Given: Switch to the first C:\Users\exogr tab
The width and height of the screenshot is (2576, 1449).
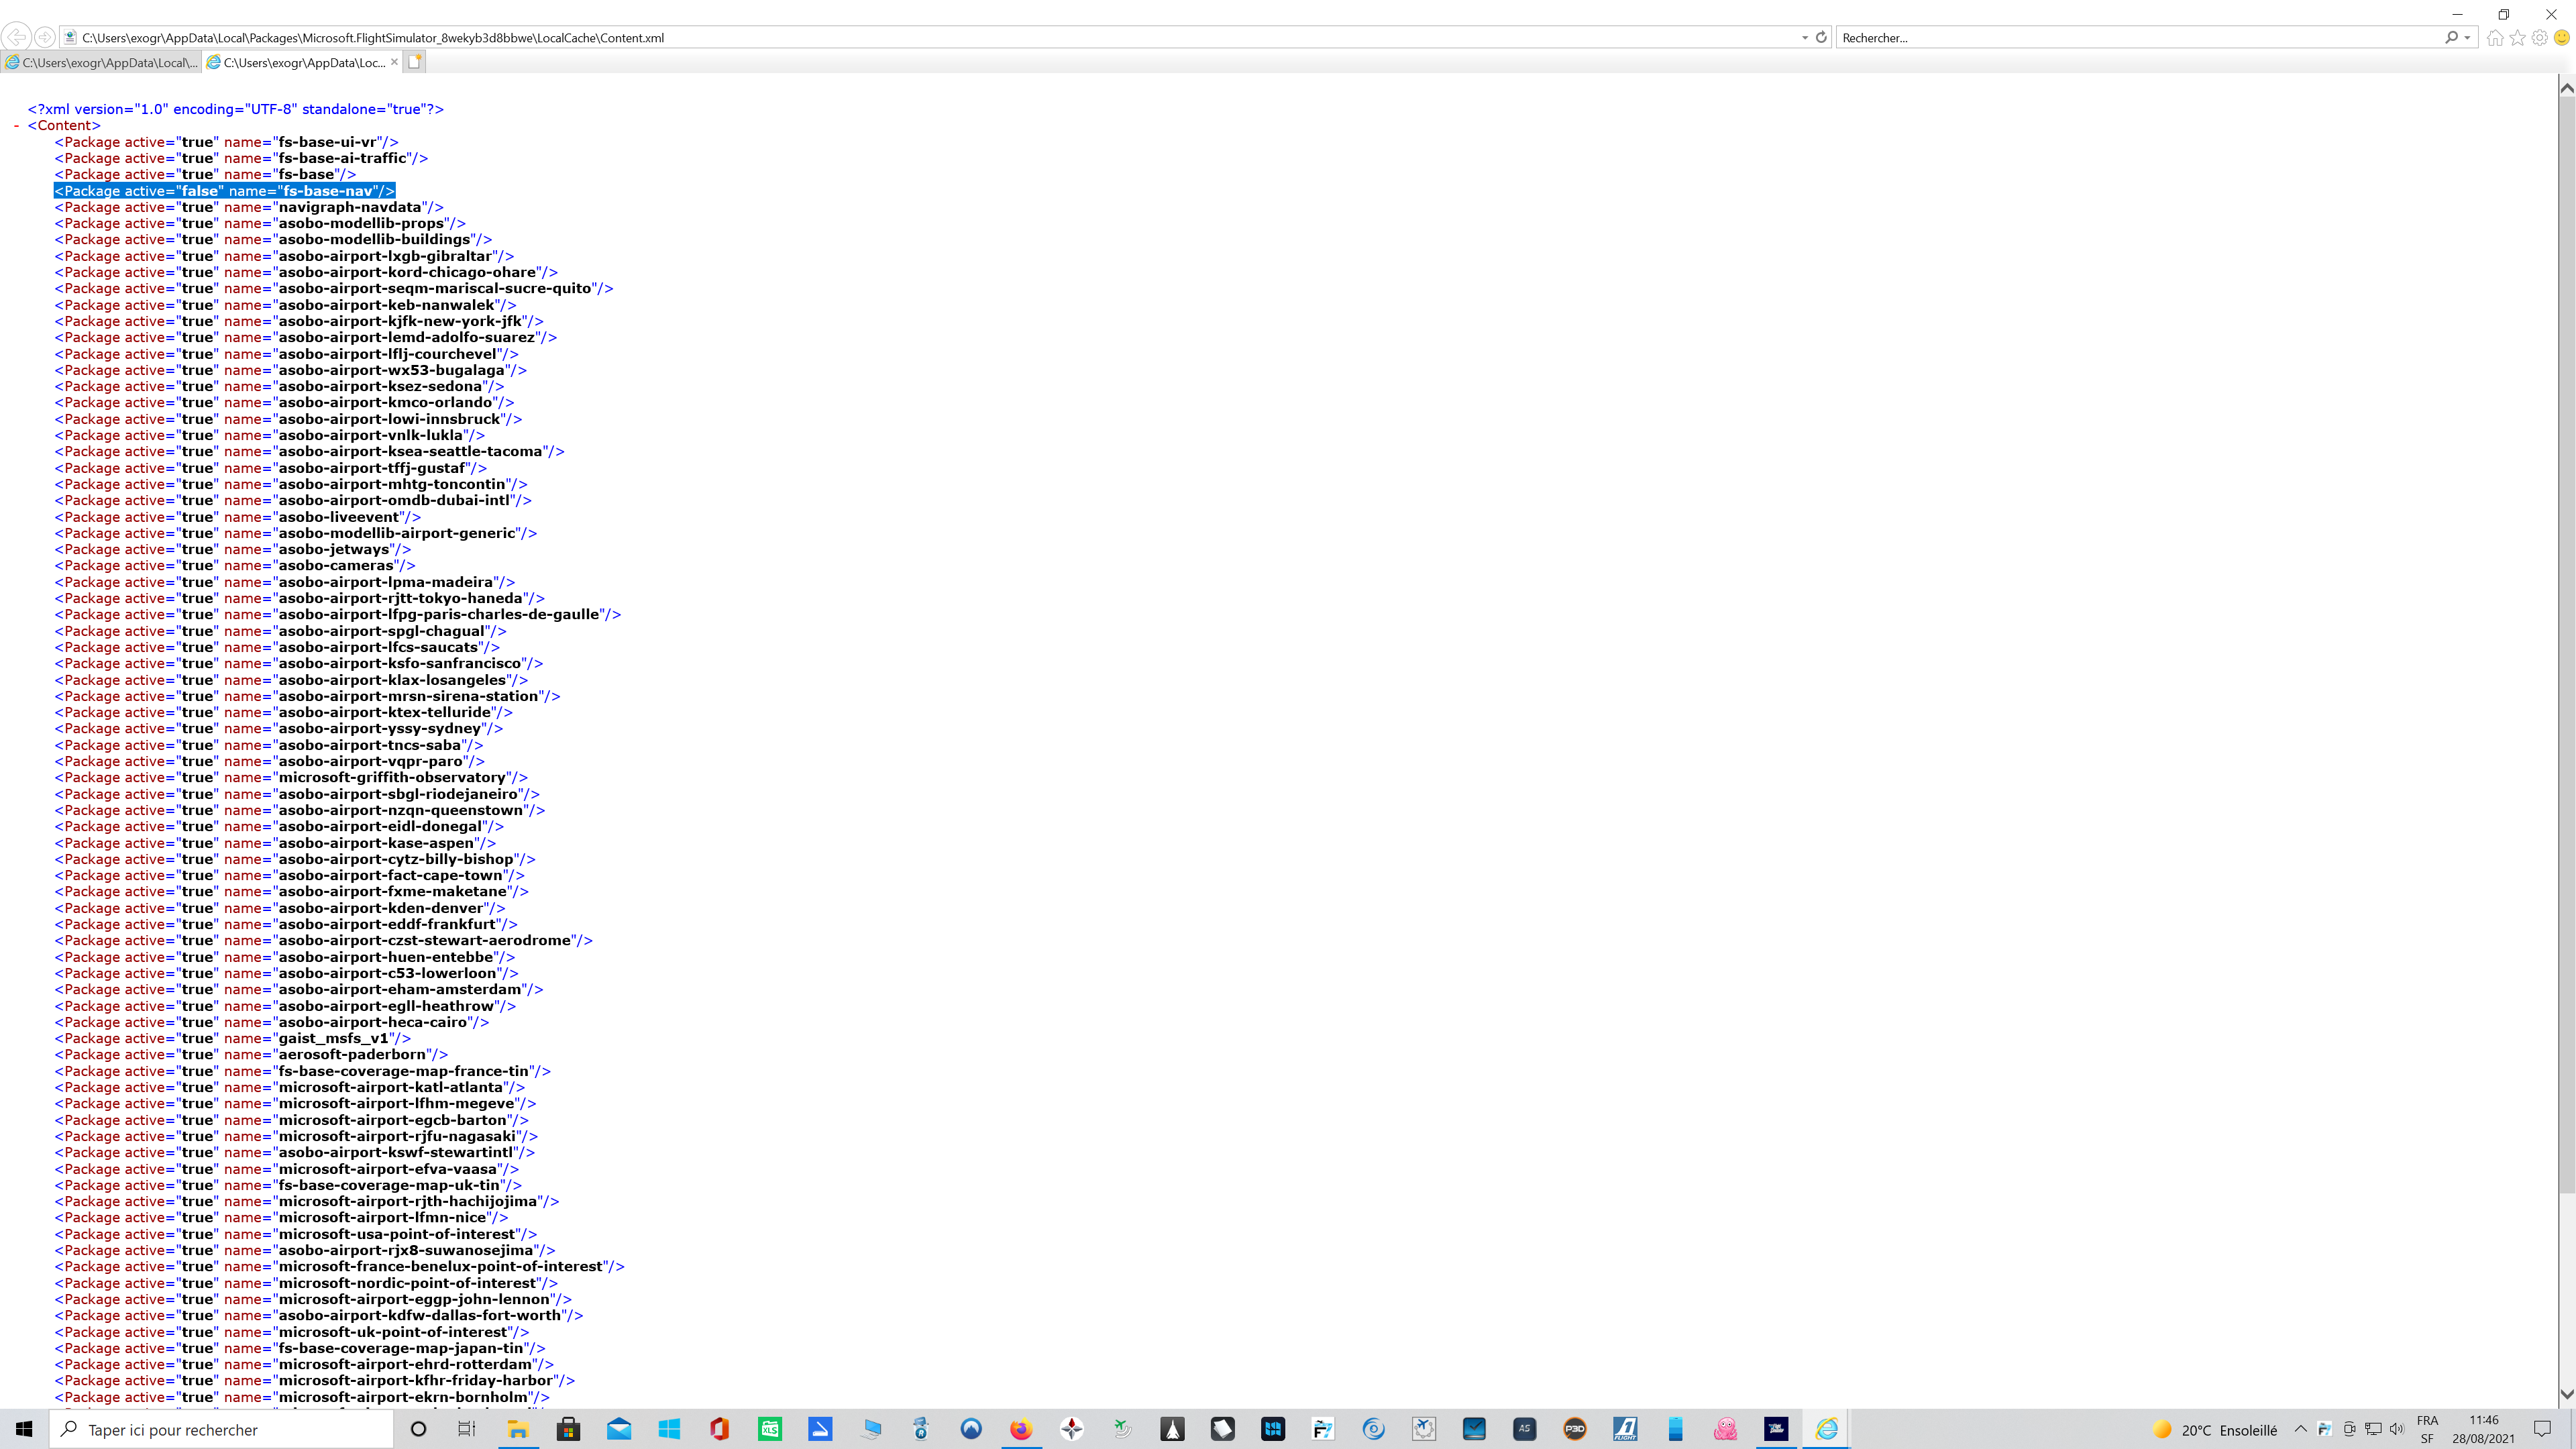Looking at the screenshot, I should 101,62.
